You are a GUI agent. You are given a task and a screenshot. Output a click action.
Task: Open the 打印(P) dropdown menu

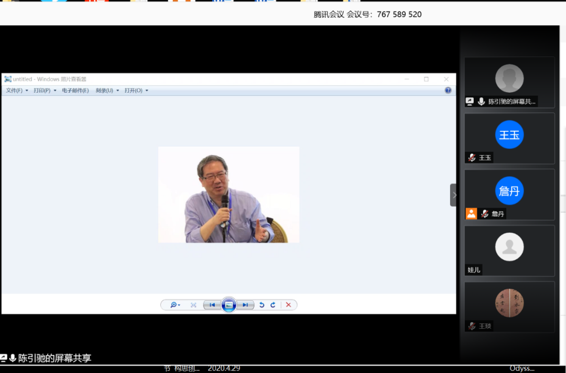coord(45,91)
